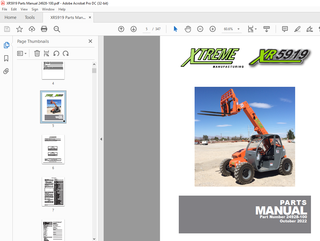
Task: Open the find text magnifier icon
Action: (57, 29)
